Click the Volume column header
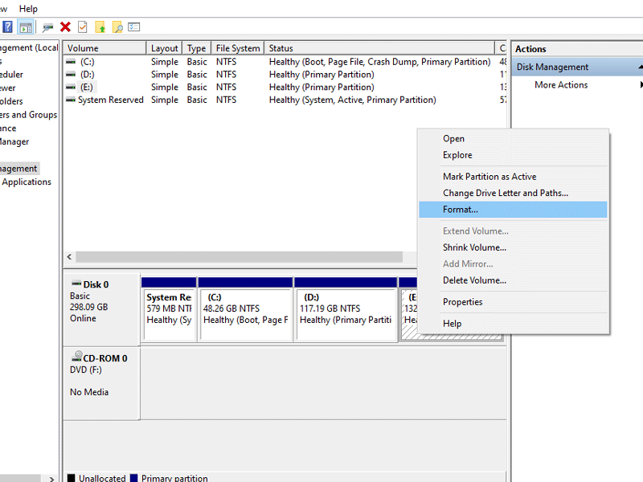This screenshot has height=482, width=643. tap(104, 47)
